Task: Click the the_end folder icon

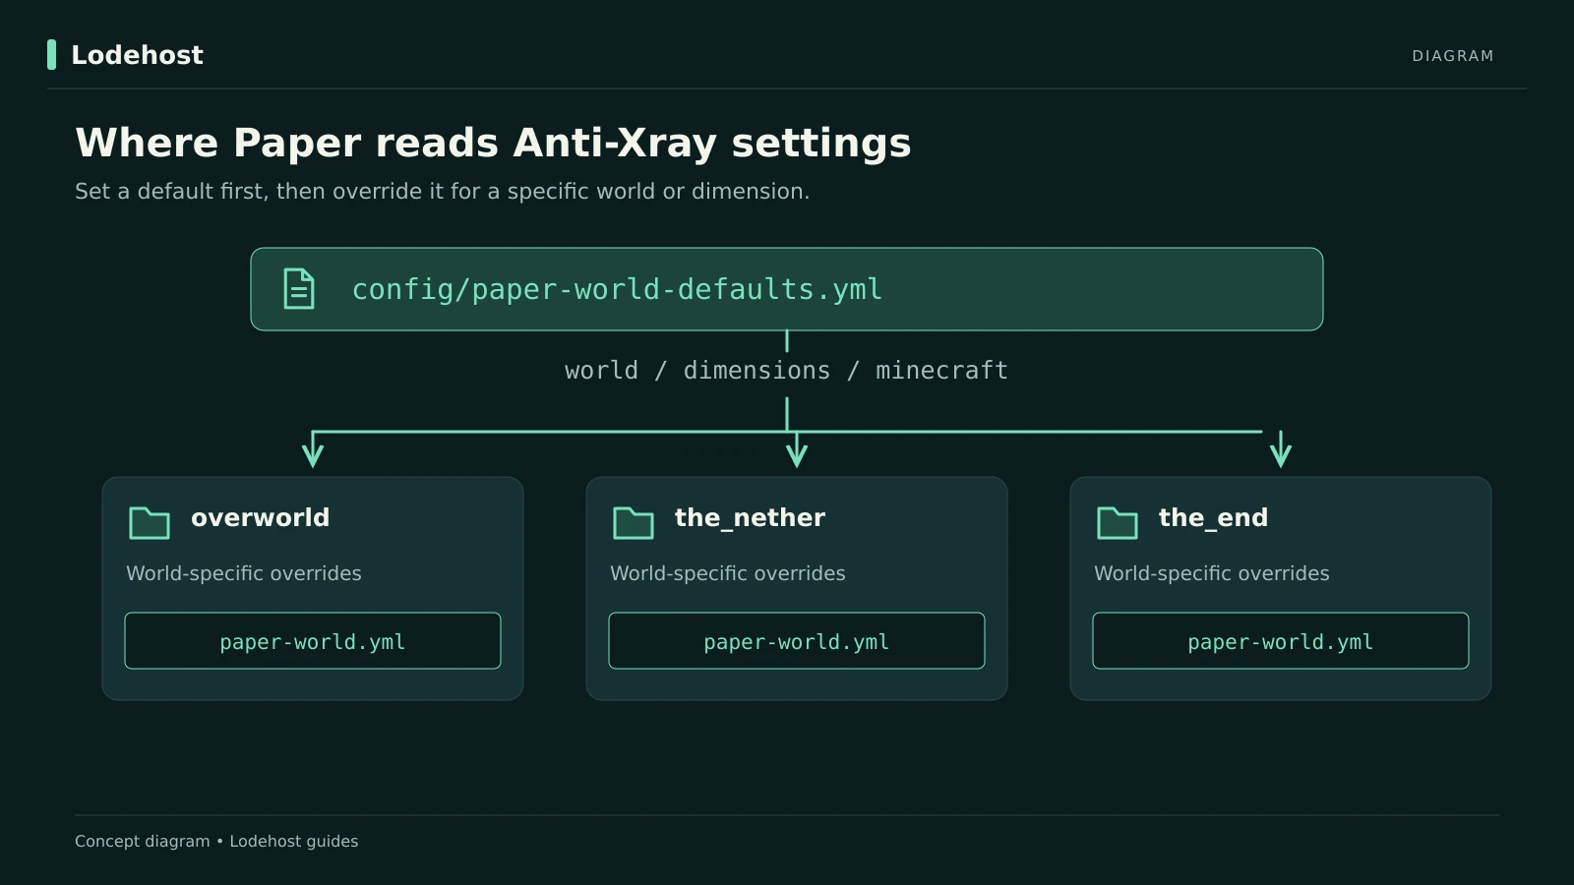Action: click(x=1118, y=523)
